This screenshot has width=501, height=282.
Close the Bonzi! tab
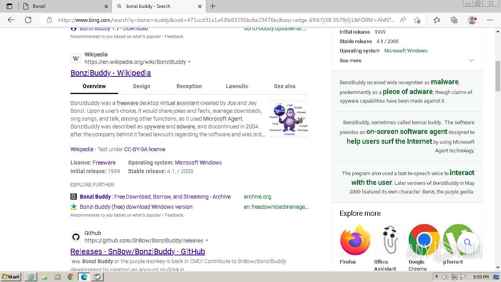[106, 6]
